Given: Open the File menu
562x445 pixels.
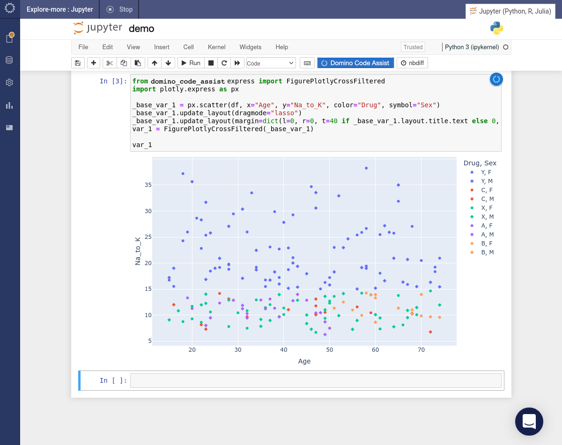Looking at the screenshot, I should tap(83, 47).
